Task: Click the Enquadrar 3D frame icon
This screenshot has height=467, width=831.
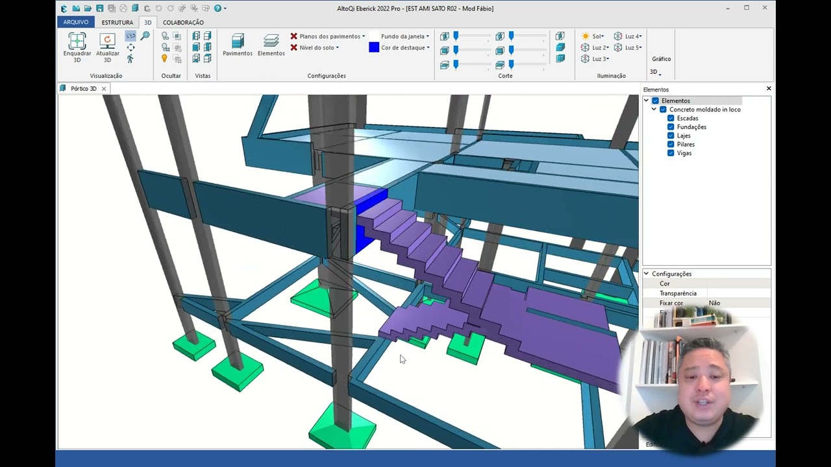Action: point(77,41)
